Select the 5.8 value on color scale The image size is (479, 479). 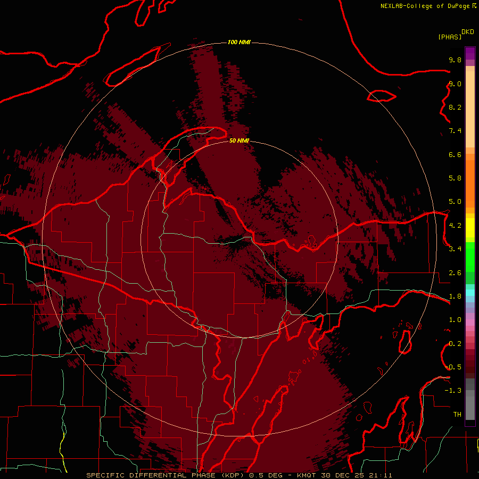(x=455, y=178)
